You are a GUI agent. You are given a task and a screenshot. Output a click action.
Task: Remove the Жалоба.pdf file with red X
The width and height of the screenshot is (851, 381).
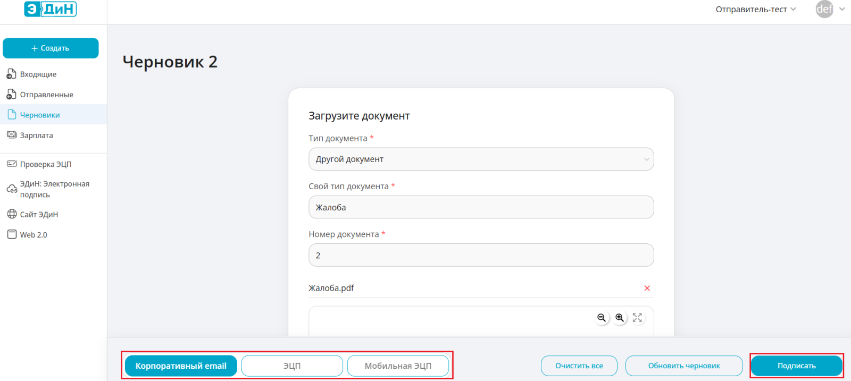pyautogui.click(x=647, y=288)
